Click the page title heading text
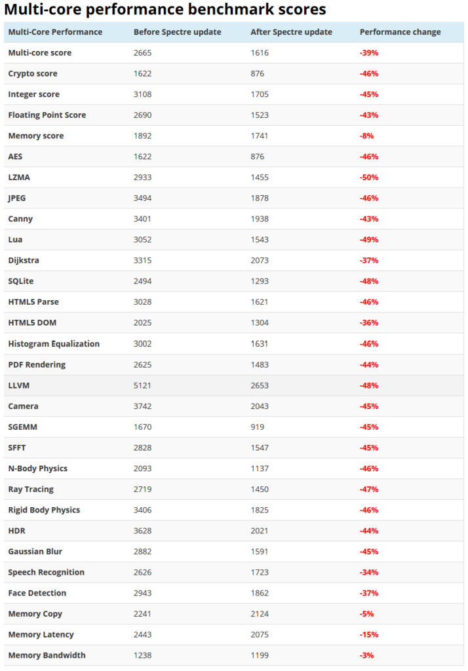The width and height of the screenshot is (468, 671). tap(165, 9)
